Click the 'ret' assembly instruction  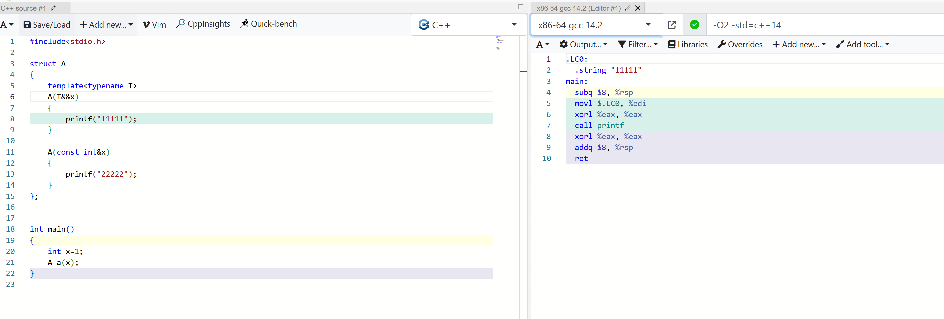[581, 158]
